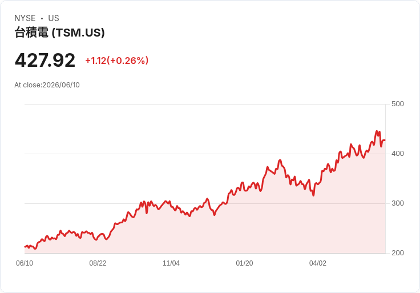
Task: Click the NYSE exchange label
Action: click(25, 18)
